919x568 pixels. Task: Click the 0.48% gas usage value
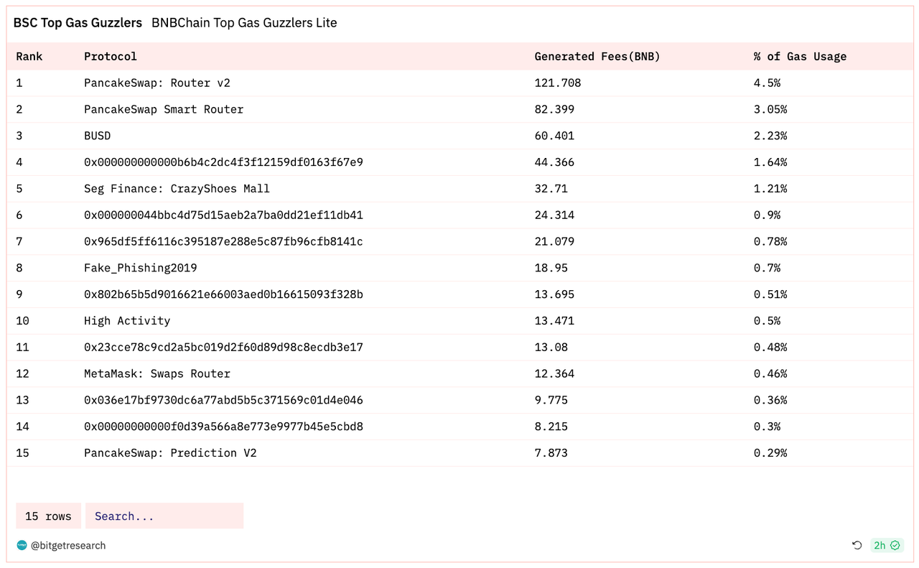[770, 348]
